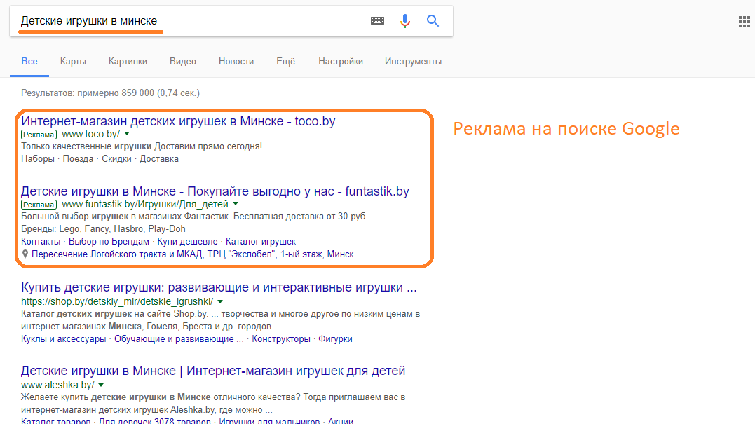Open the Aleshka Детские игрушки в Минске result
The height and width of the screenshot is (424, 755).
click(x=213, y=371)
